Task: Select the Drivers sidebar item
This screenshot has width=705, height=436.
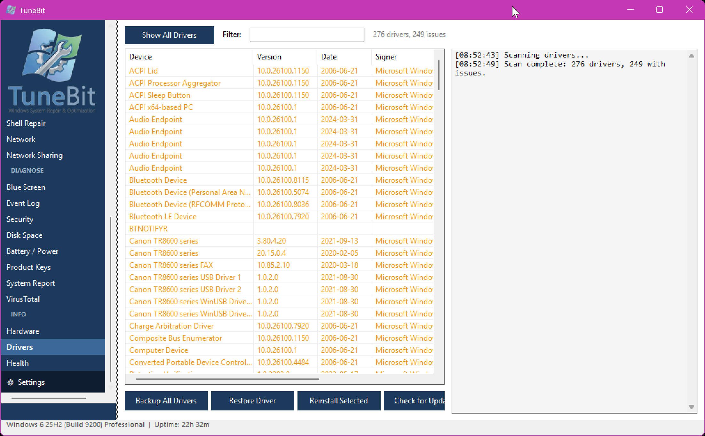Action: (53, 347)
